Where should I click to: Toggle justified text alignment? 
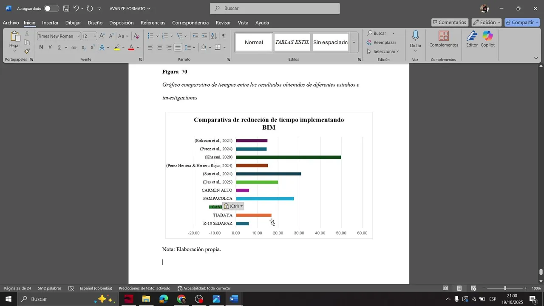point(178,47)
